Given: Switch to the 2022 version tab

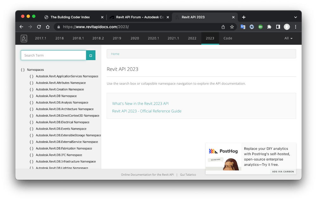Looking at the screenshot, I should 192,38.
